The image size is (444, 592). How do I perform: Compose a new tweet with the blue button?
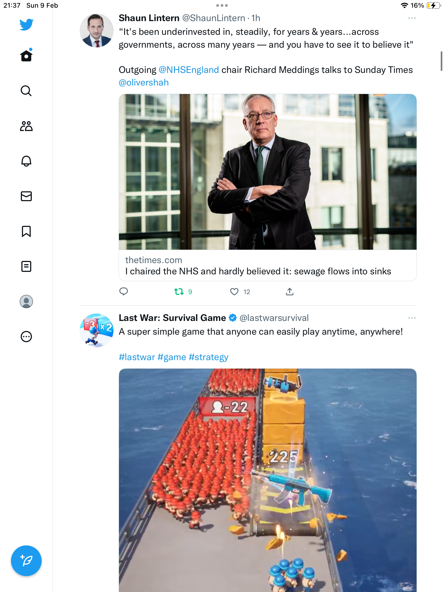coord(26,561)
